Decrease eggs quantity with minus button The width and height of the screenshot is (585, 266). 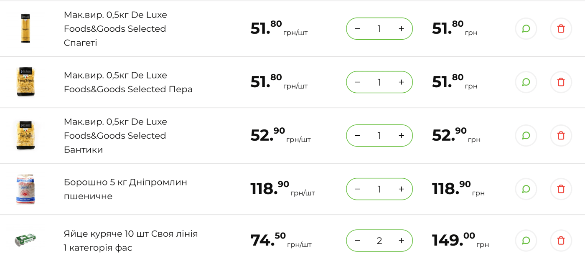pyautogui.click(x=357, y=241)
